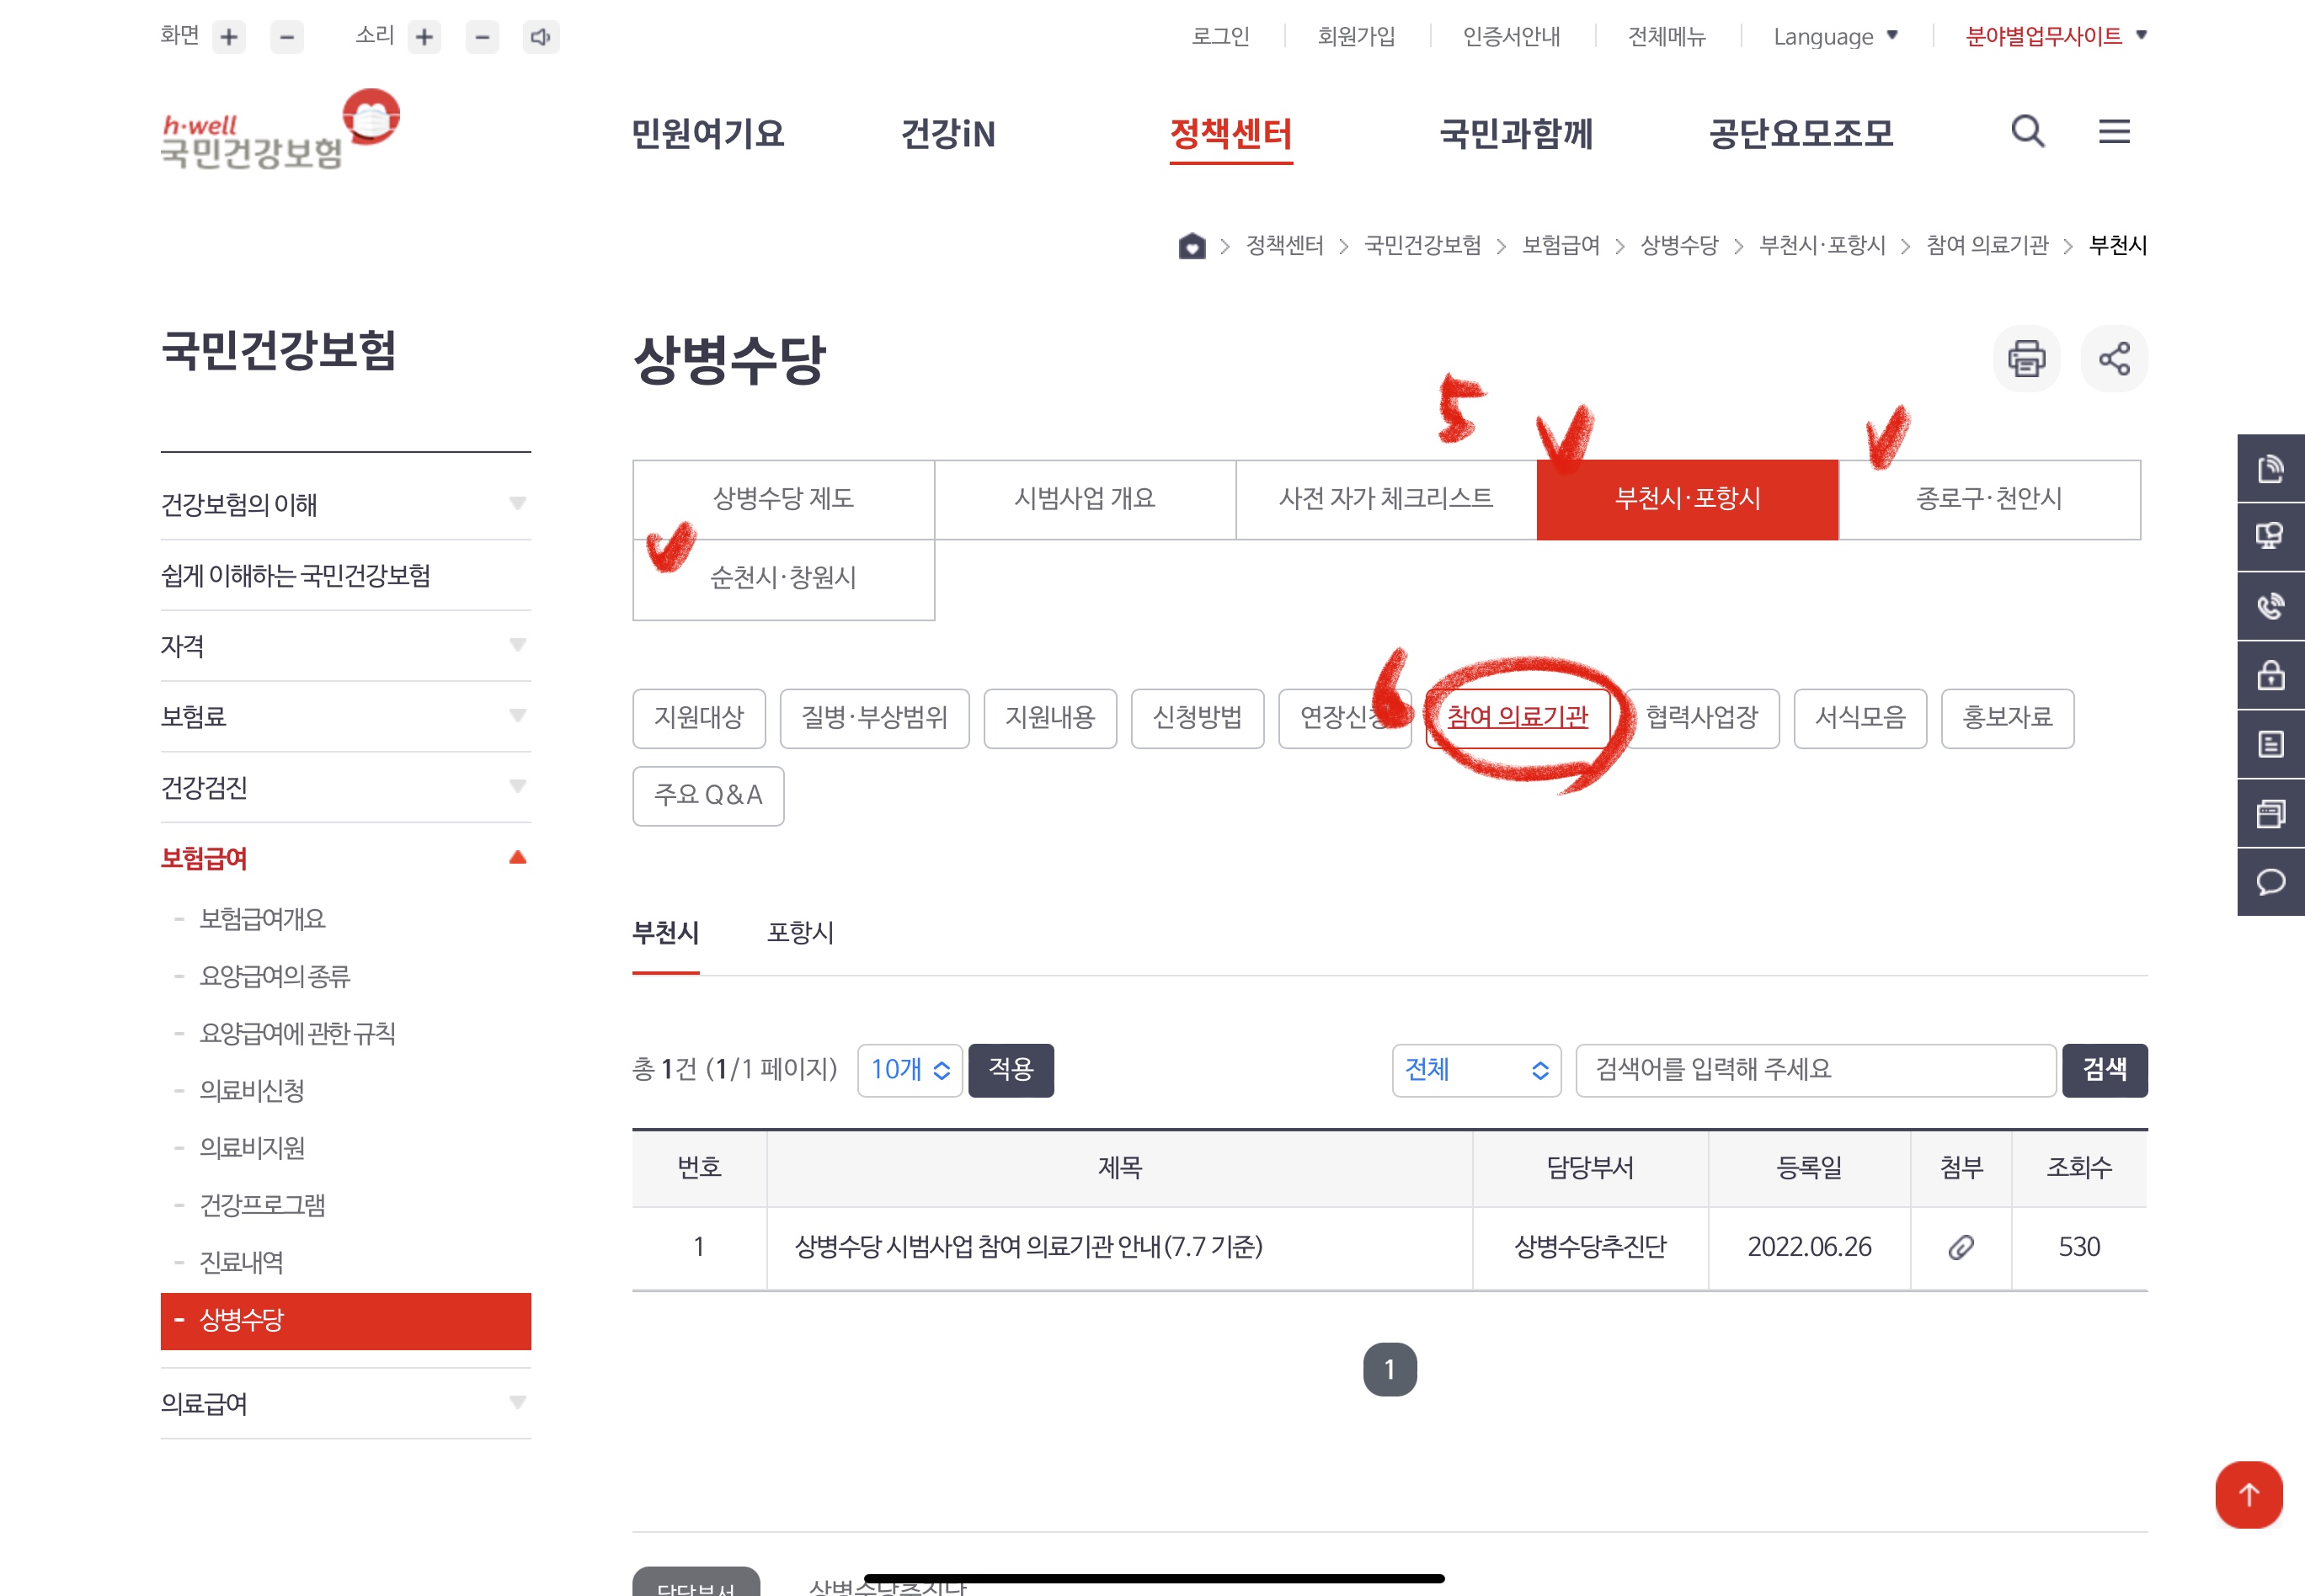Open the 전체 search category dropdown
Image resolution: width=2305 pixels, height=1596 pixels.
pyautogui.click(x=1475, y=1070)
